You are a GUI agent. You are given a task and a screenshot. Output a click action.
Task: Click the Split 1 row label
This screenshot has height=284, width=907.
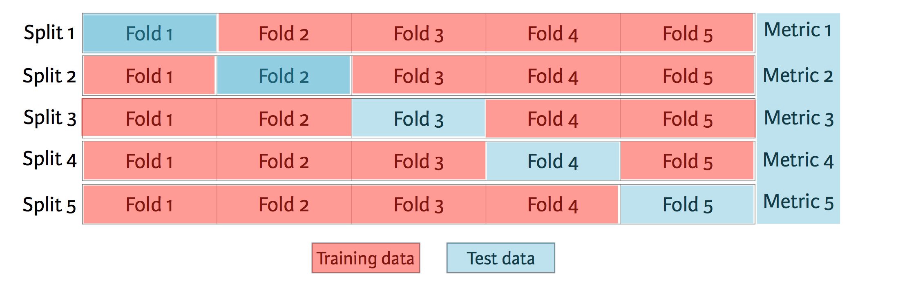pyautogui.click(x=49, y=33)
